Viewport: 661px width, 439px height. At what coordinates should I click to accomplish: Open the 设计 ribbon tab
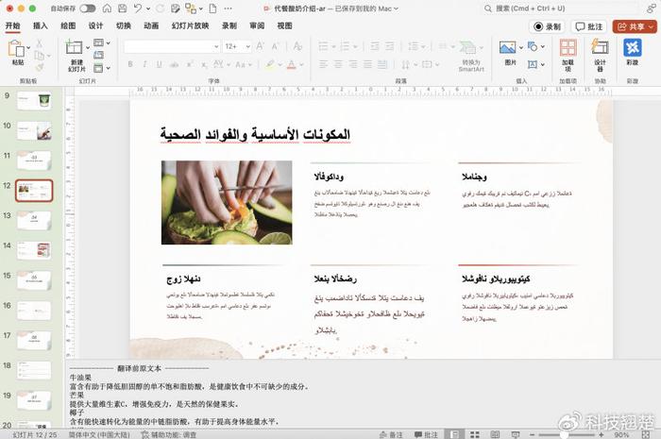pyautogui.click(x=95, y=25)
